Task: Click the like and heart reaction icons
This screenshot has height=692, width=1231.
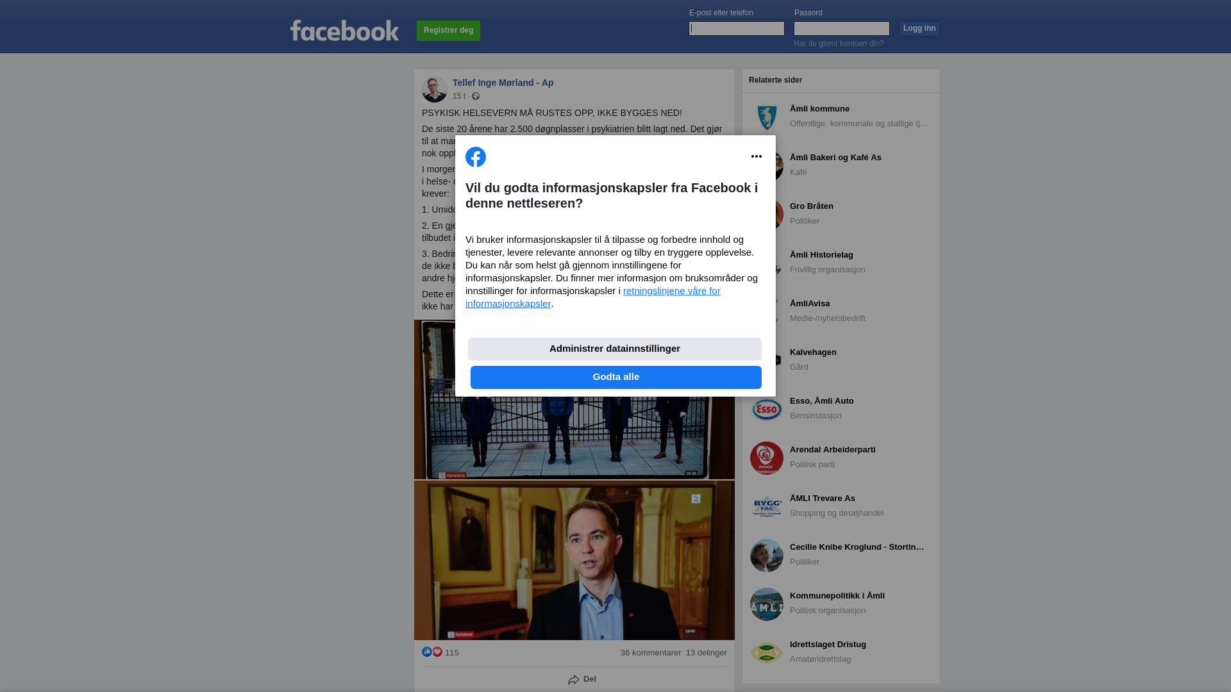Action: (432, 652)
